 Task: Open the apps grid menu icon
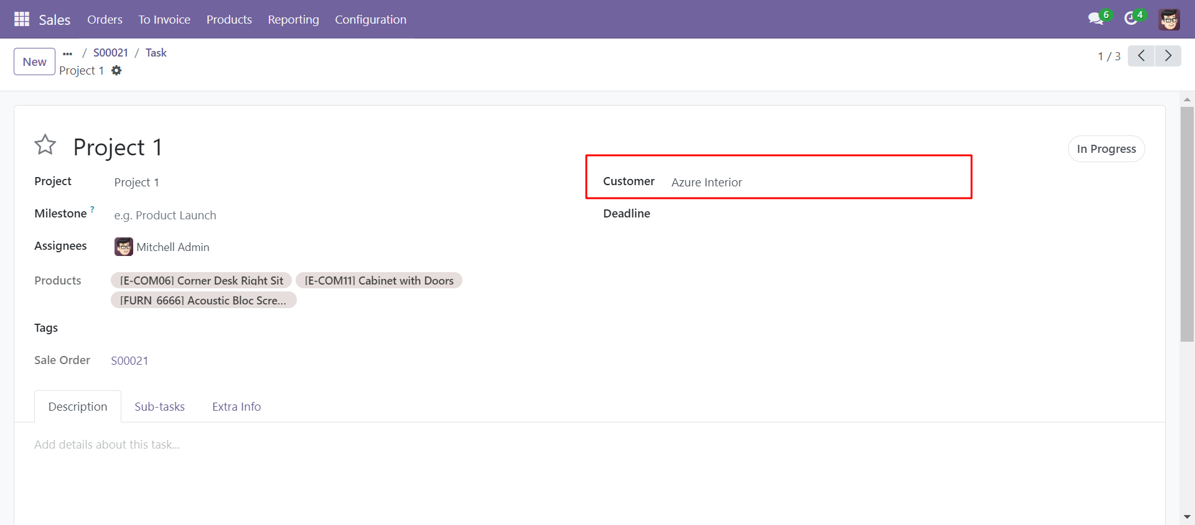click(22, 19)
